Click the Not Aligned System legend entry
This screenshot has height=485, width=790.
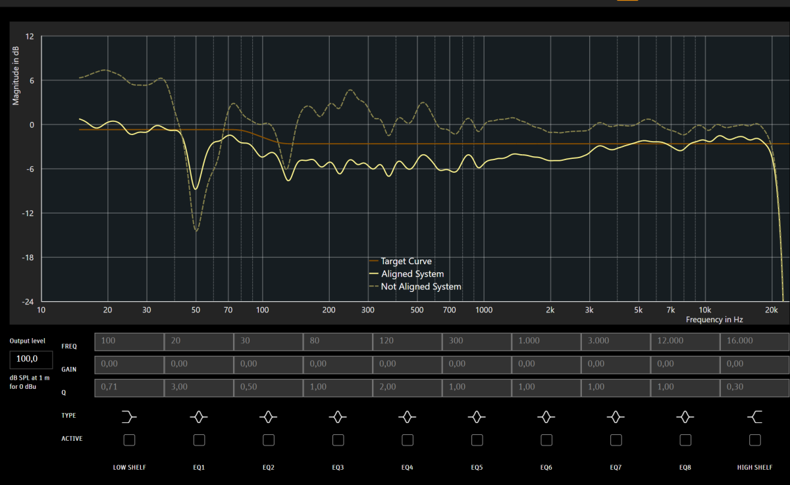click(415, 287)
